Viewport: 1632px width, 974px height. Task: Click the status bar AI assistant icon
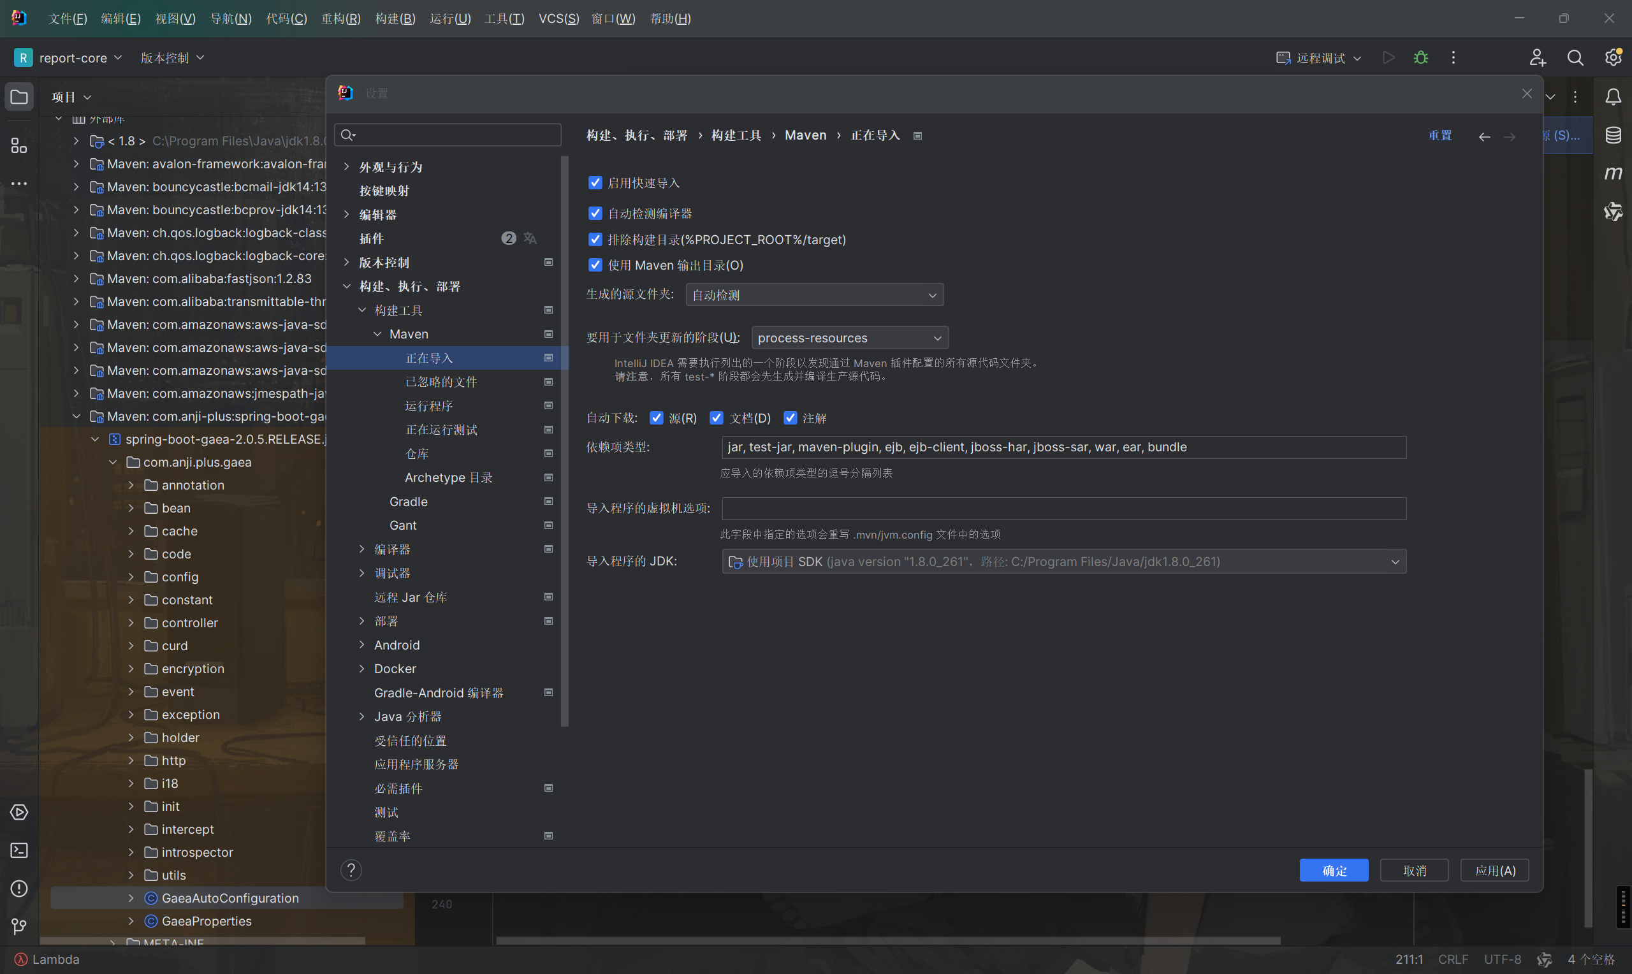click(1544, 959)
